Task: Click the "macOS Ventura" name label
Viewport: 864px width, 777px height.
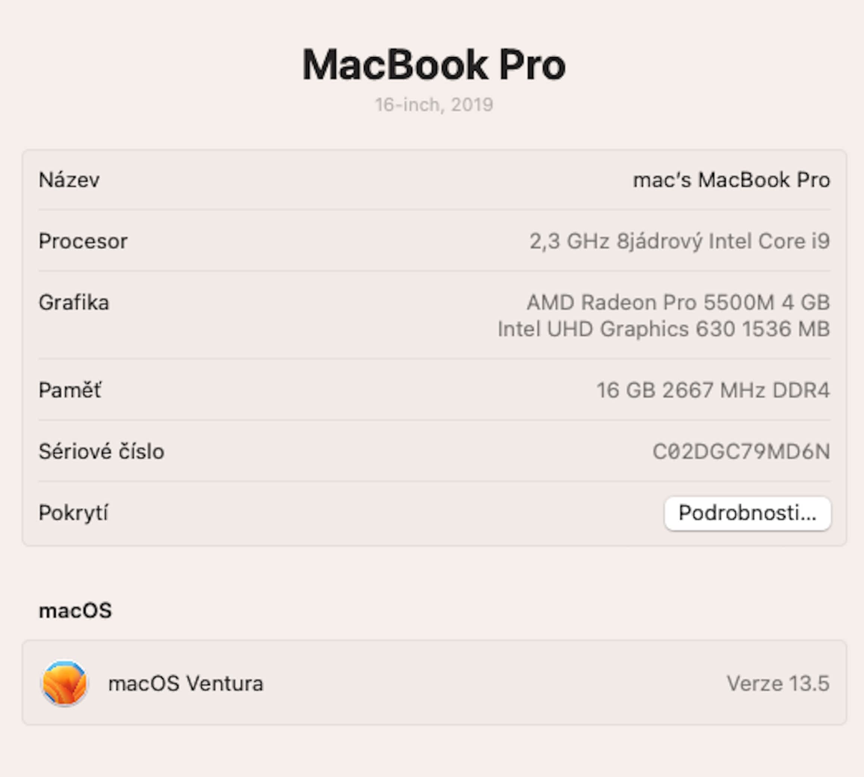Action: point(186,683)
